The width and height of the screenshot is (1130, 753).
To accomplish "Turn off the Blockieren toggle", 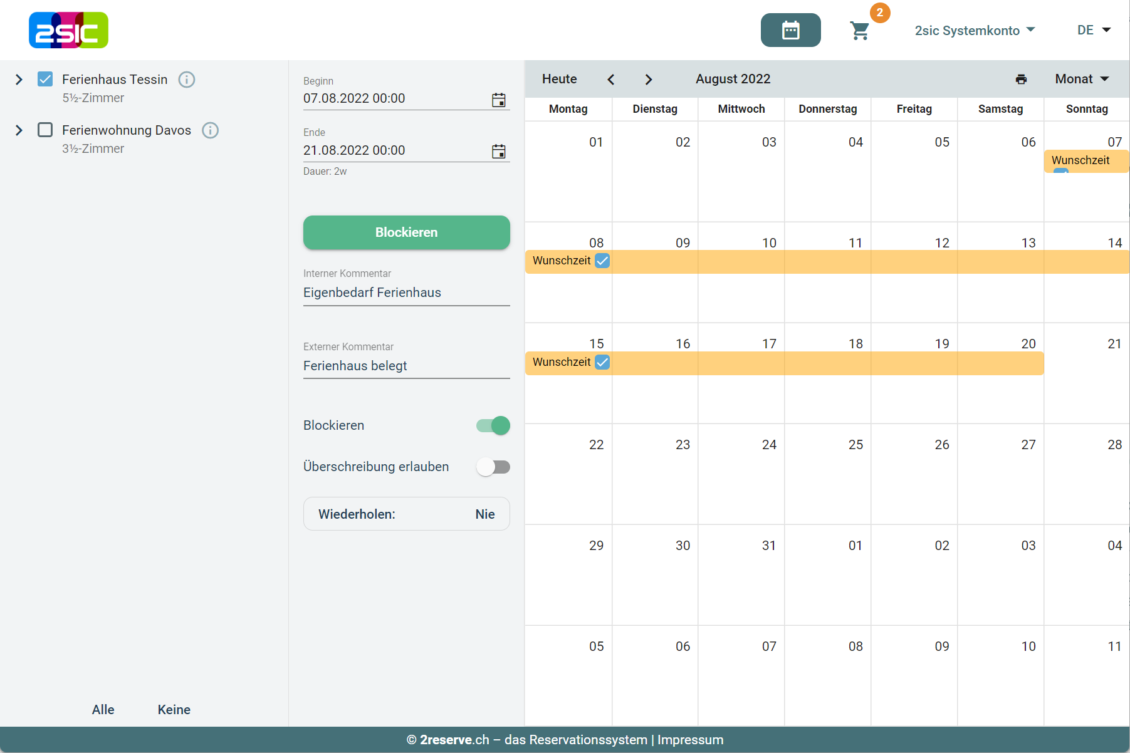I will point(493,425).
